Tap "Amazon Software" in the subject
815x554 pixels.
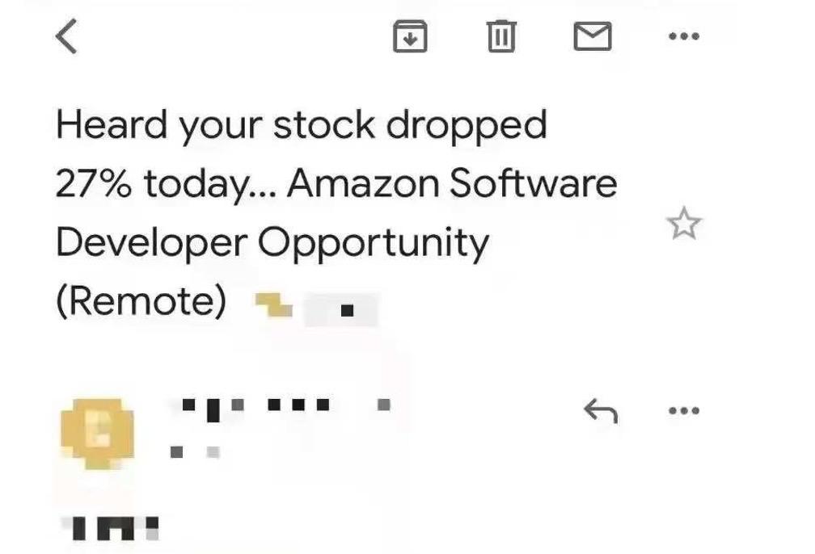click(452, 184)
